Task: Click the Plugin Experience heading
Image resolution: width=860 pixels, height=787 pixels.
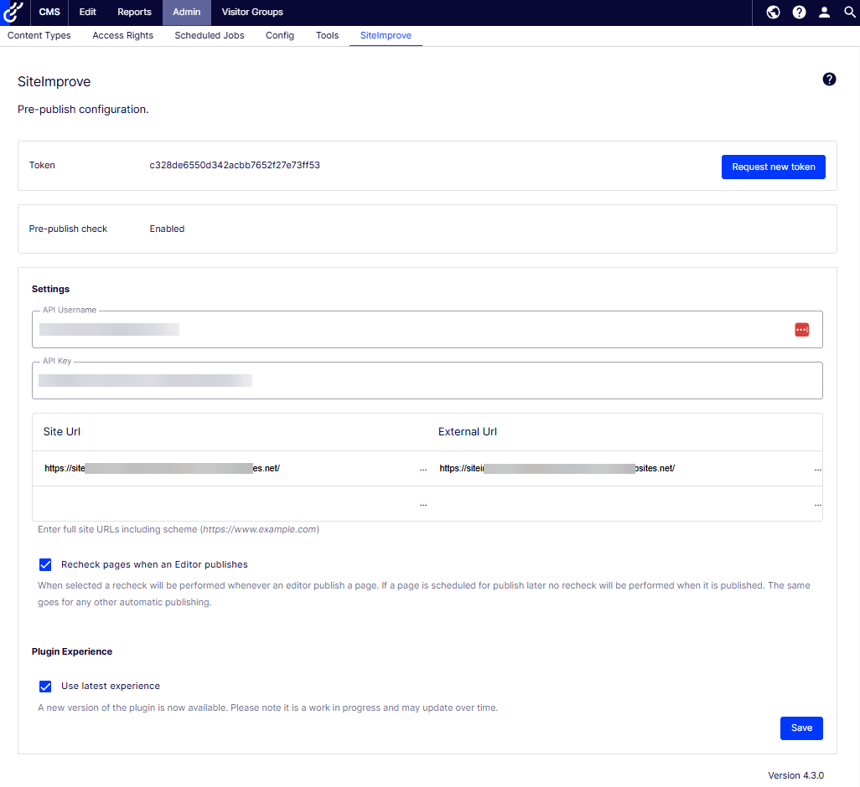Action: click(x=72, y=651)
